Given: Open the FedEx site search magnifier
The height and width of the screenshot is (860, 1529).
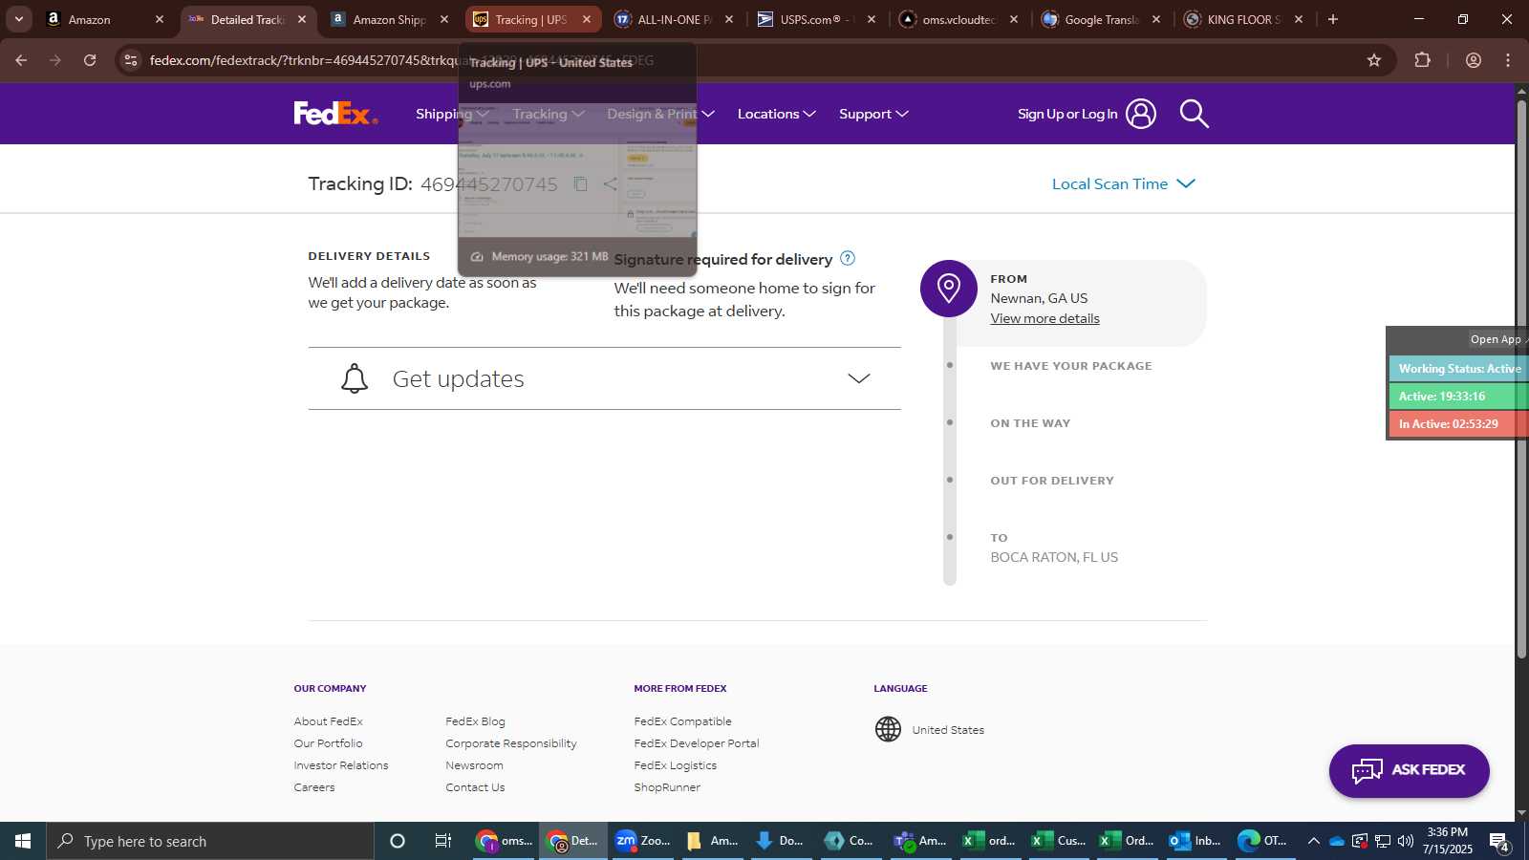Looking at the screenshot, I should (x=1194, y=114).
